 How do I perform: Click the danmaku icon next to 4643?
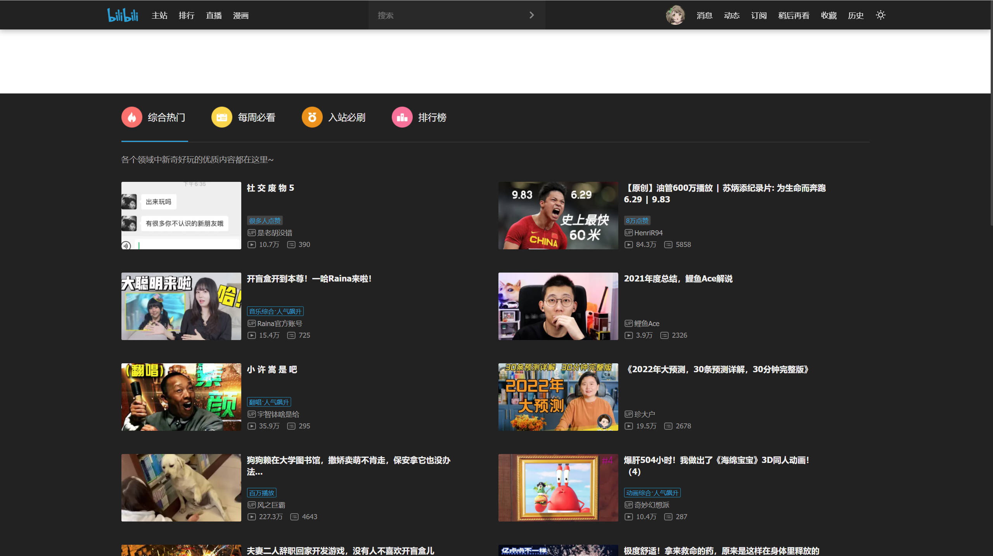pos(294,517)
